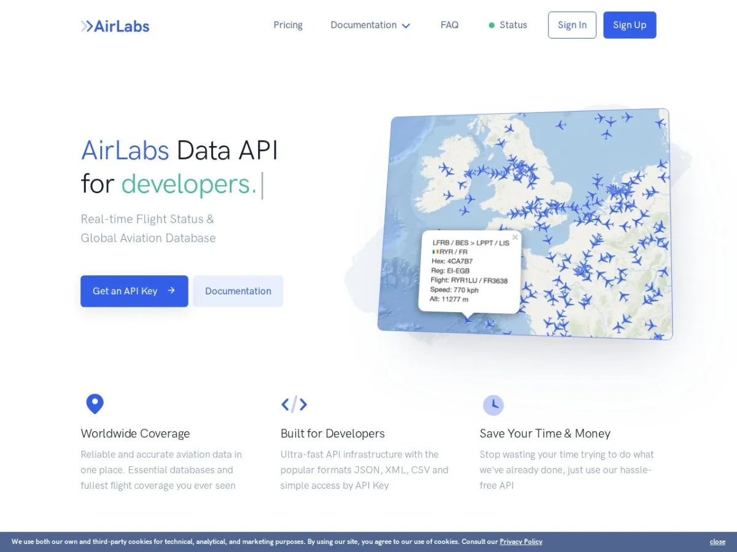Click the Sign In button
This screenshot has height=552, width=737.
click(x=572, y=25)
